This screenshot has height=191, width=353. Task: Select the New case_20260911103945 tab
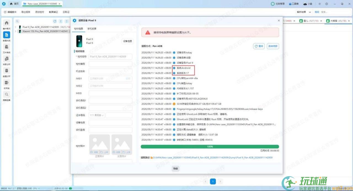pyautogui.click(x=42, y=4)
